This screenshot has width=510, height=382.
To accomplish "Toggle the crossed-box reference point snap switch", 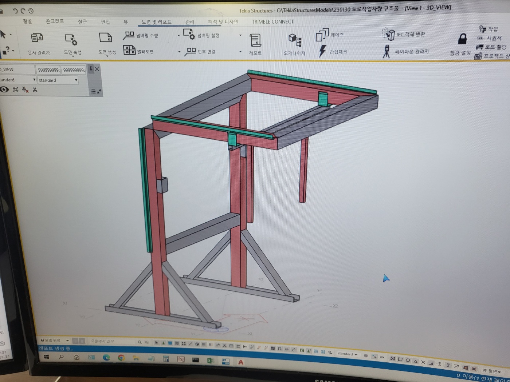I will pos(392,358).
